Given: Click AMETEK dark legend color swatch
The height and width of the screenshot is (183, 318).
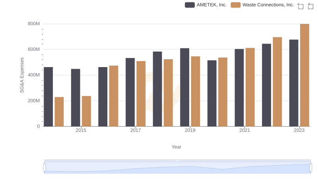Looking at the screenshot, I should coord(190,5).
